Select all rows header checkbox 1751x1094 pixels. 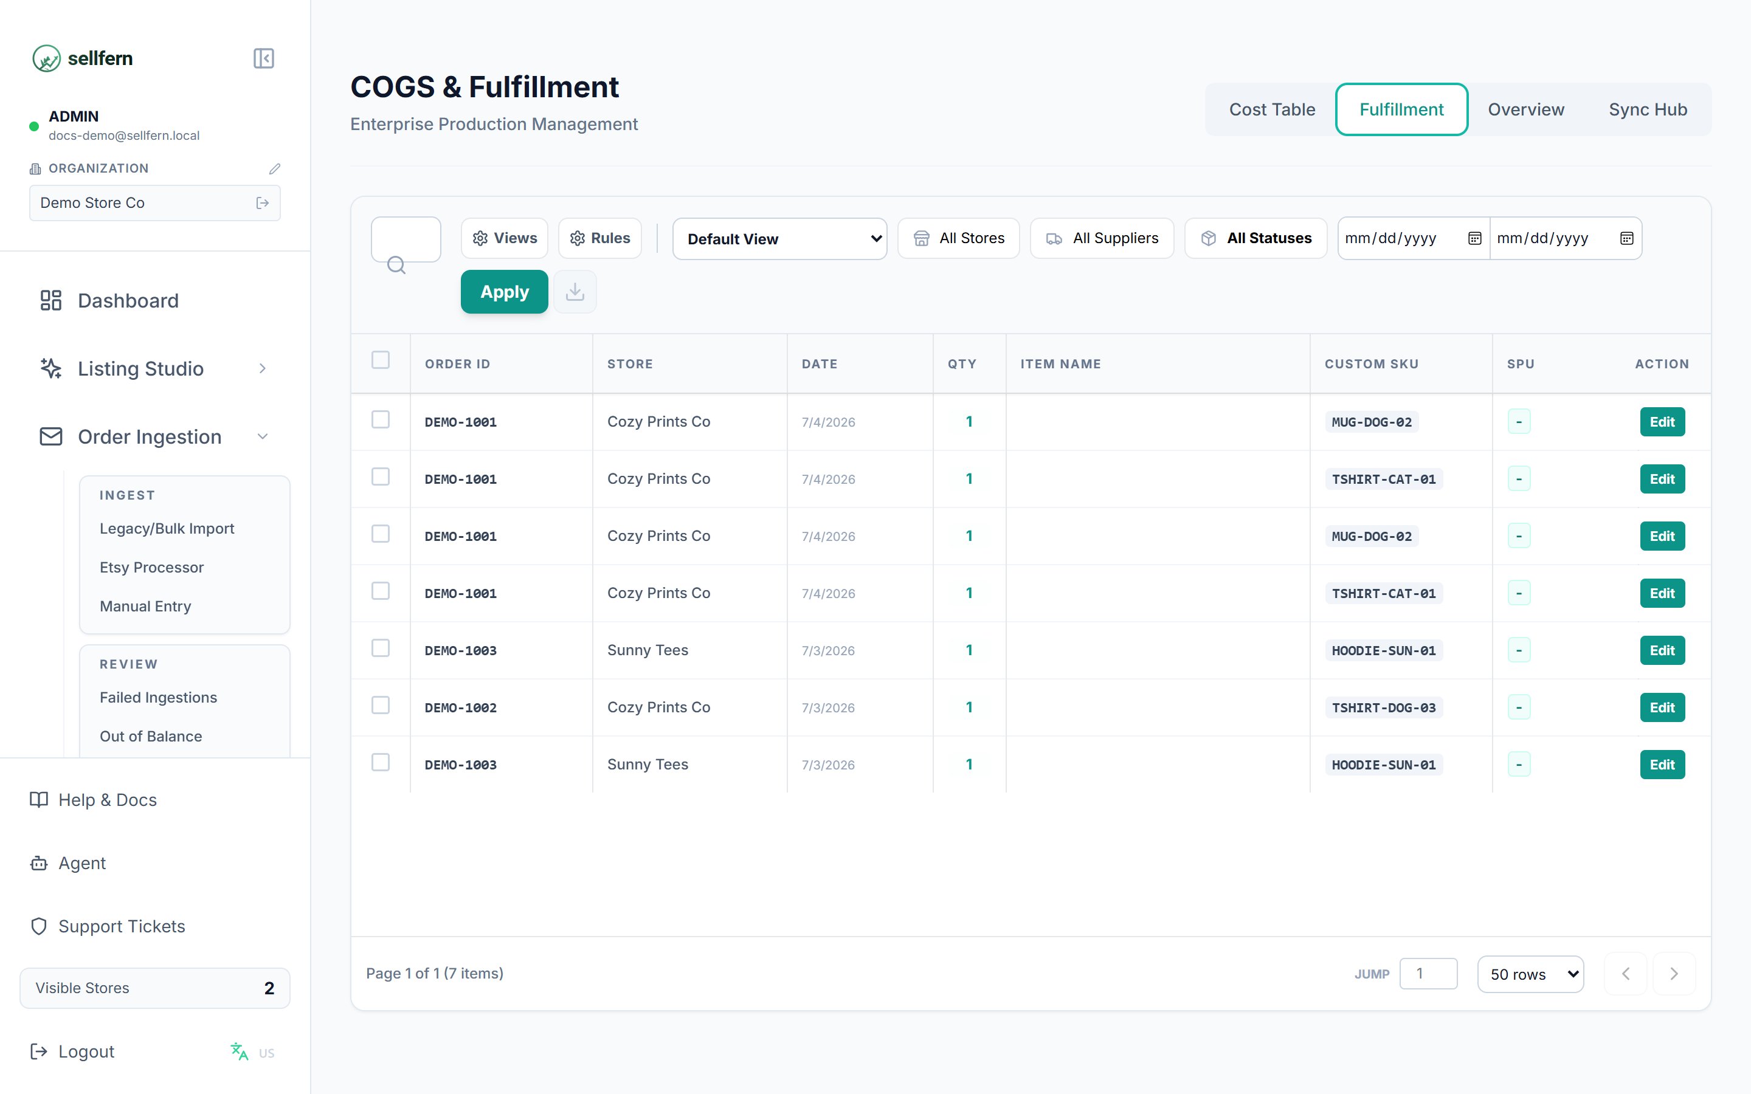(381, 360)
